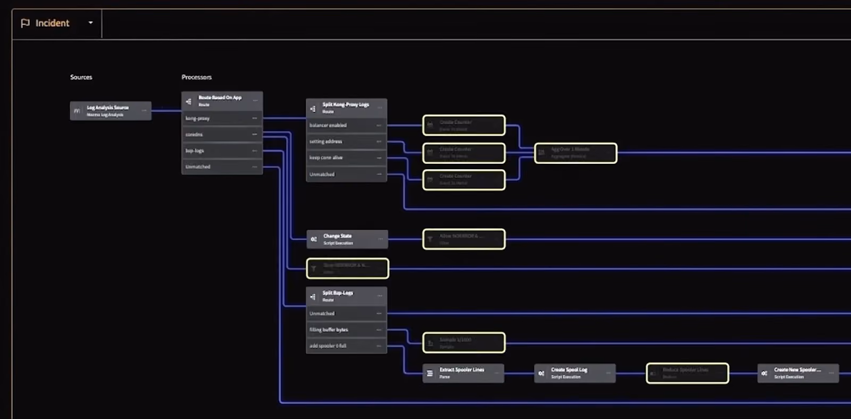
Task: Open the bsp-logs row more options
Action: tap(255, 150)
